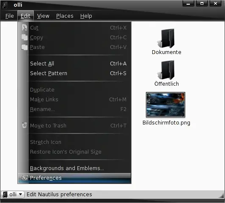Open Nautilus Preferences entry

coord(74,178)
